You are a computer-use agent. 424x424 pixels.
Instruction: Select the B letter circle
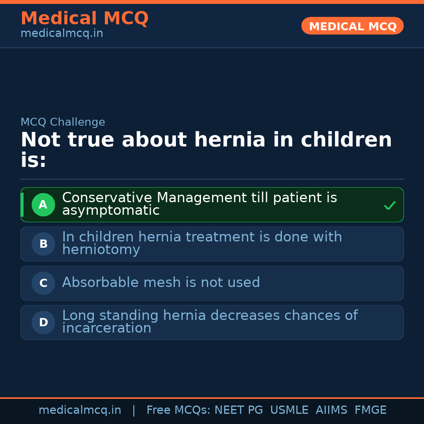43,244
